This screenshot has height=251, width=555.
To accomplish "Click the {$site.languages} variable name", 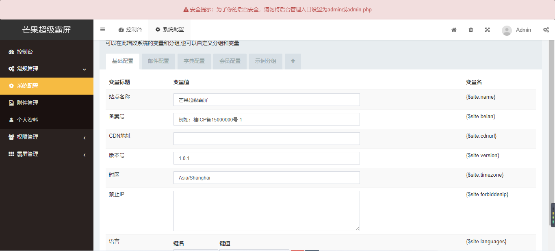I will (486, 242).
